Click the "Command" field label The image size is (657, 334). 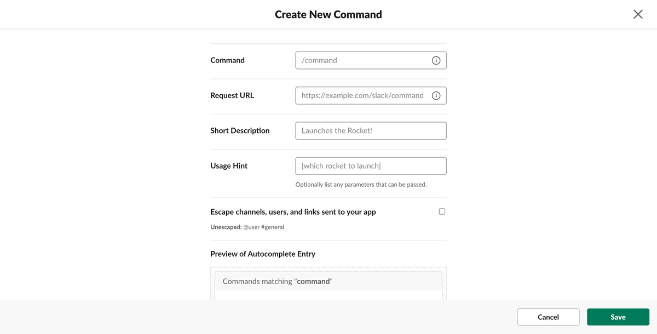(x=227, y=60)
